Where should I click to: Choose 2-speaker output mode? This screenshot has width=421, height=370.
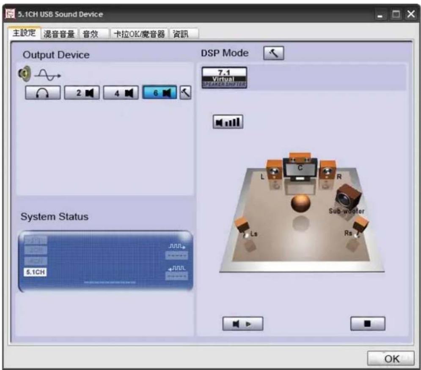[x=82, y=93]
